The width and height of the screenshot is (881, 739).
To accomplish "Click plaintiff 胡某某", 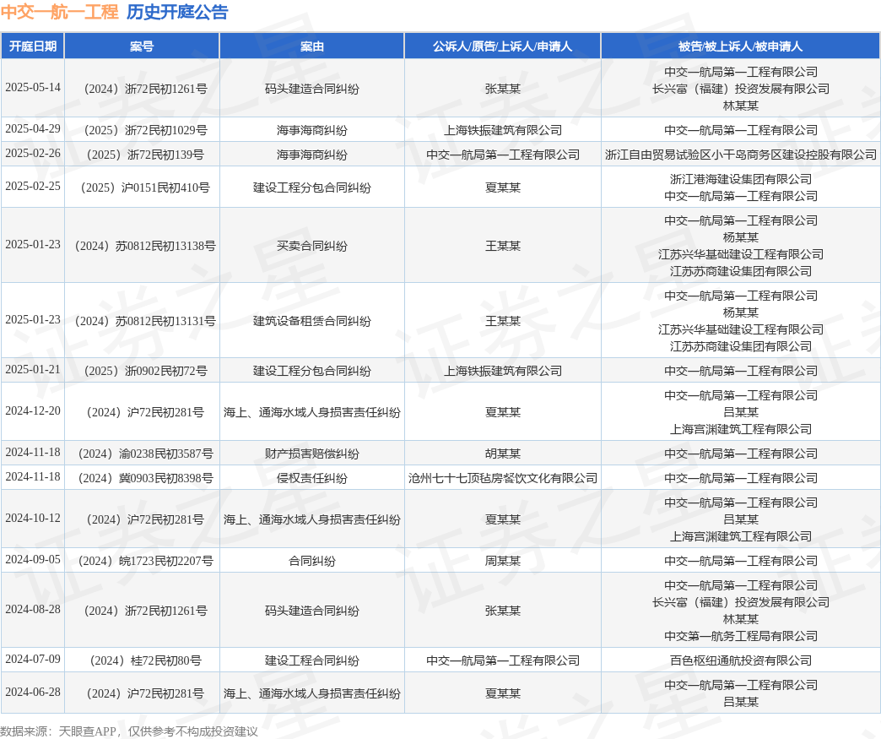I will (x=502, y=454).
